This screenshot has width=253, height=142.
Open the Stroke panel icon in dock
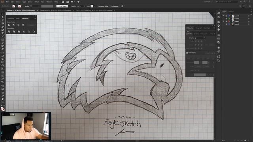pyautogui.click(x=219, y=35)
